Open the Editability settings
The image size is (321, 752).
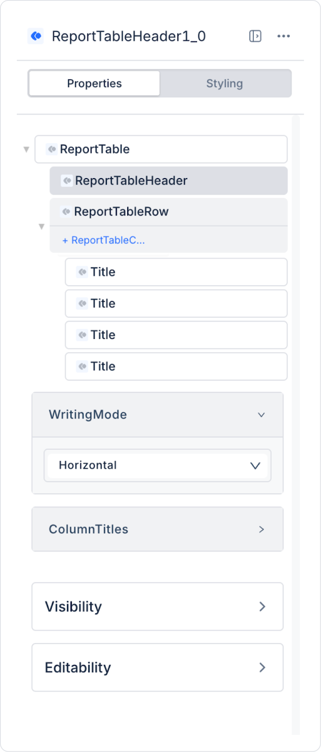coord(158,667)
